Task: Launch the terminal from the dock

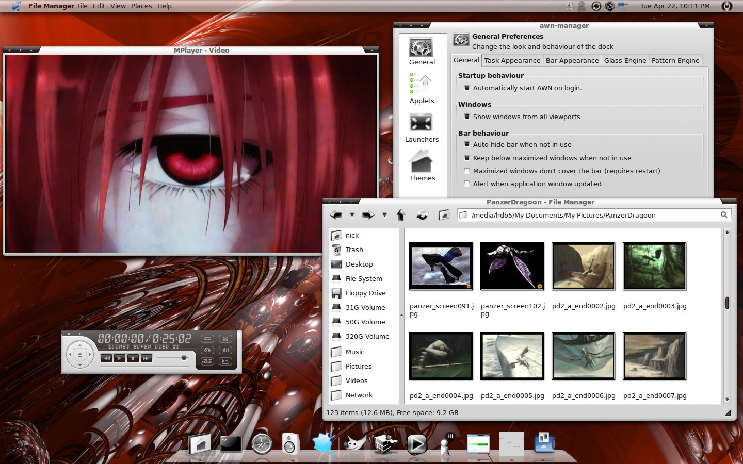Action: tap(231, 444)
